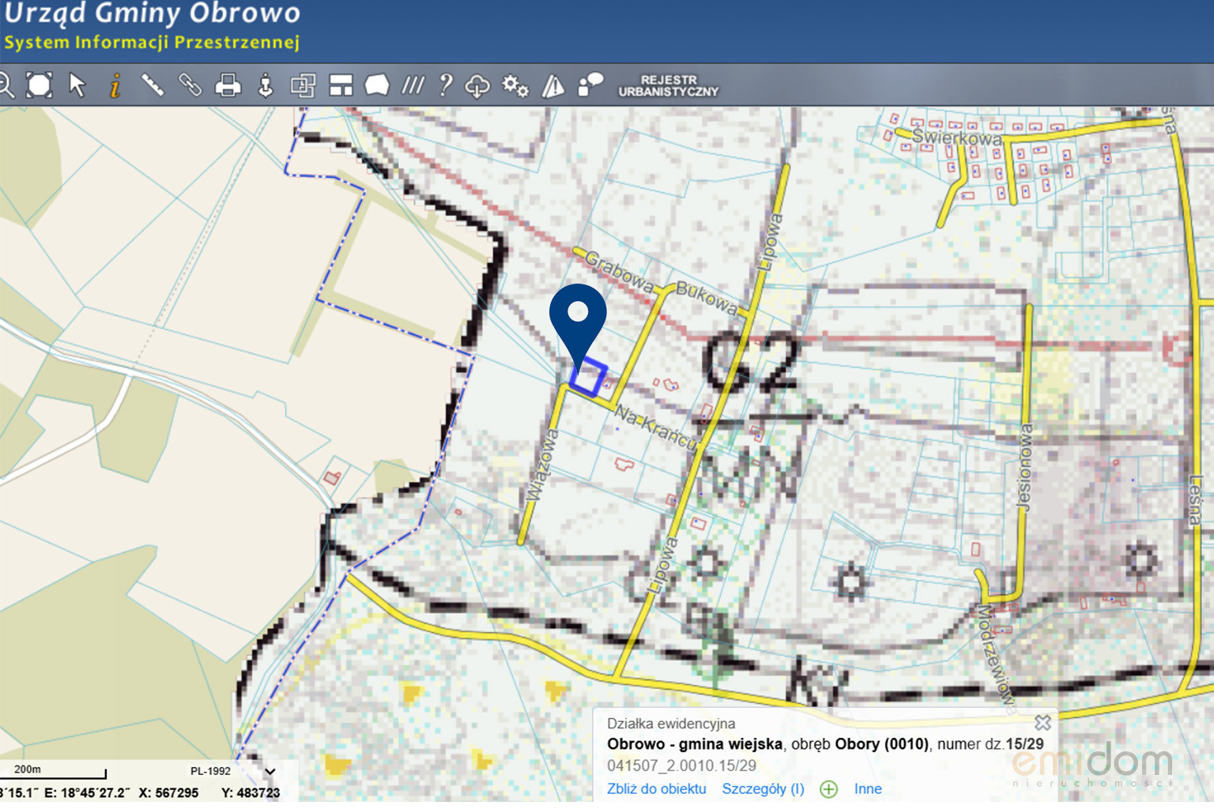Open help question mark icon

coord(446,85)
